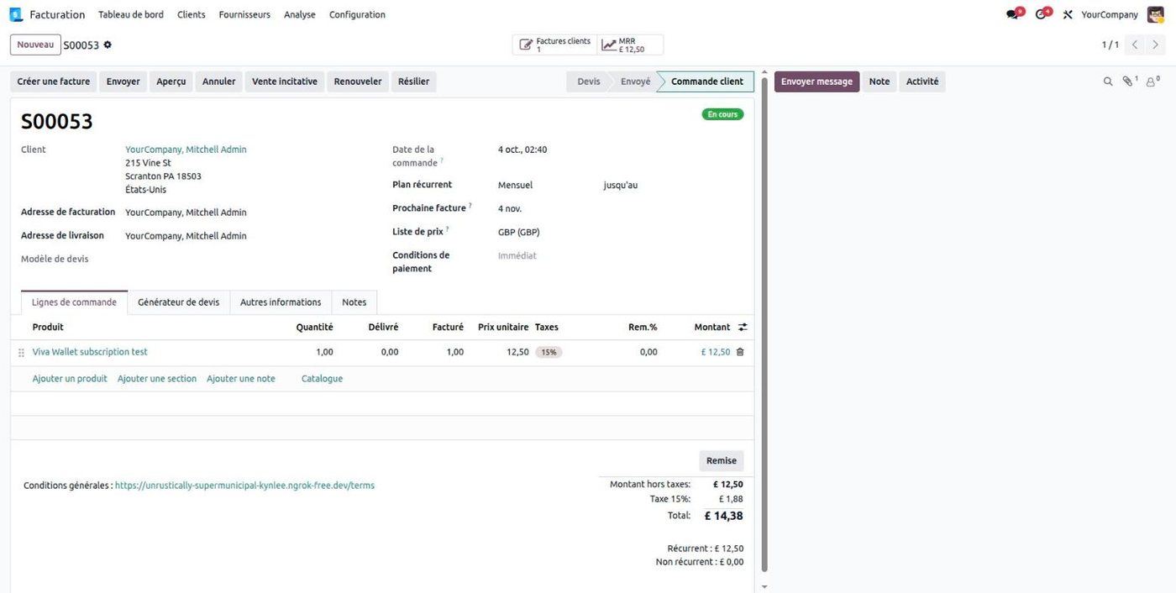Screen dimensions: 1176x593
Task: Click the Note button in chatter
Action: [x=879, y=81]
